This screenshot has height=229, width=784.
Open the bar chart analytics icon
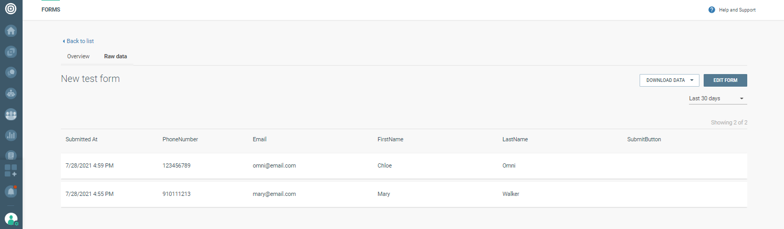click(11, 135)
